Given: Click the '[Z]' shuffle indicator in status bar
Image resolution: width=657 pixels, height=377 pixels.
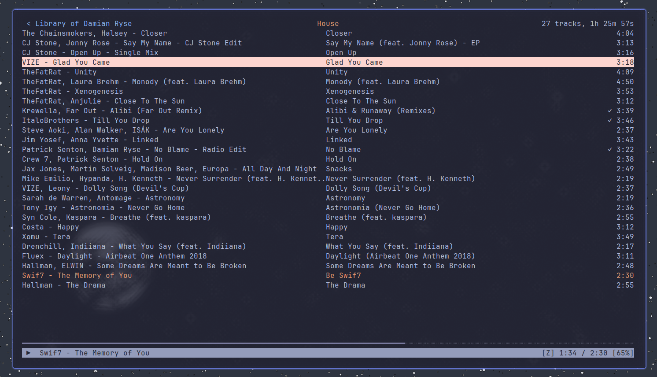Looking at the screenshot, I should tap(548, 353).
